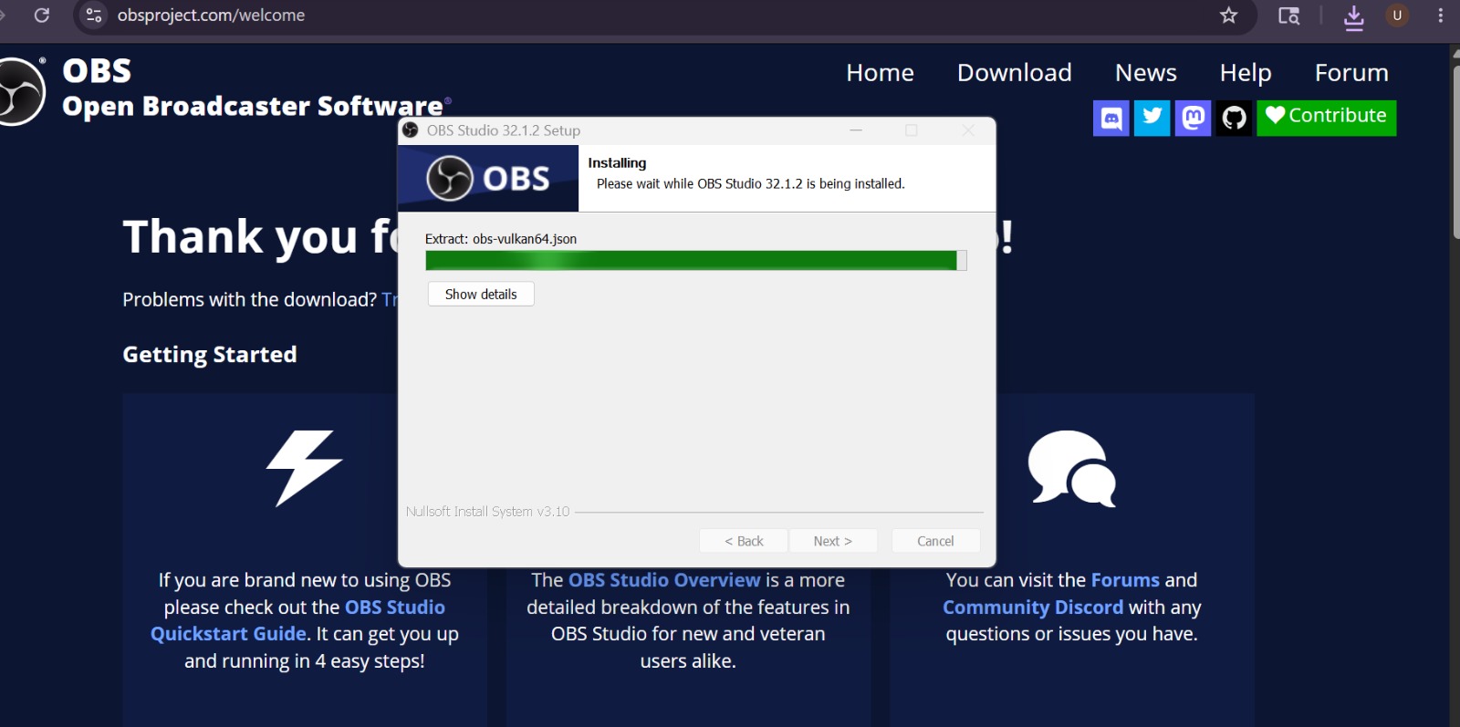
Task: Click the green Contribute button
Action: [1326, 118]
